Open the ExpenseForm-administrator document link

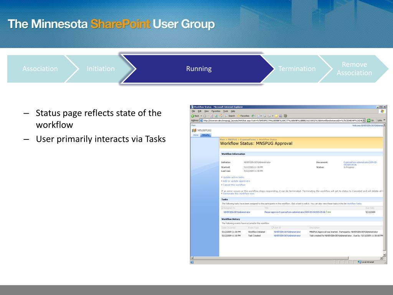pyautogui.click(x=360, y=163)
